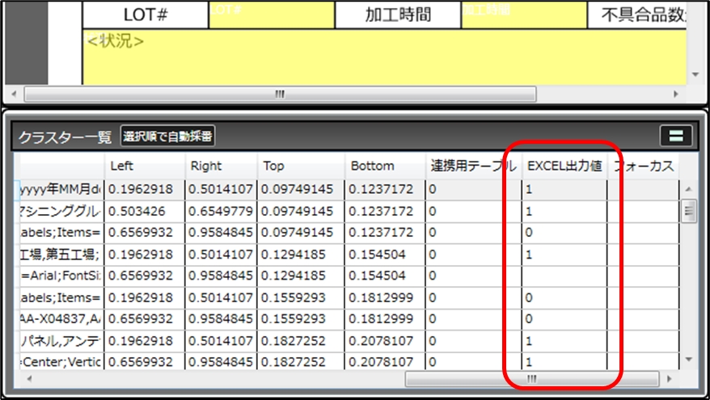This screenshot has width=710, height=400.
Task: Click the <状況> yellow text area
Action: pyautogui.click(x=384, y=57)
